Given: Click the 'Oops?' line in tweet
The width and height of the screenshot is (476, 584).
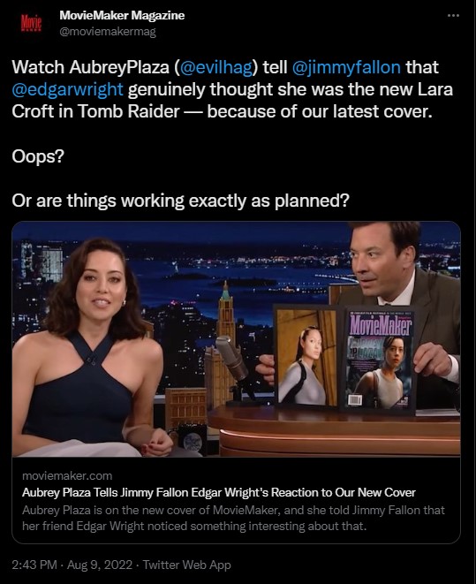Looking at the screenshot, I should point(38,156).
